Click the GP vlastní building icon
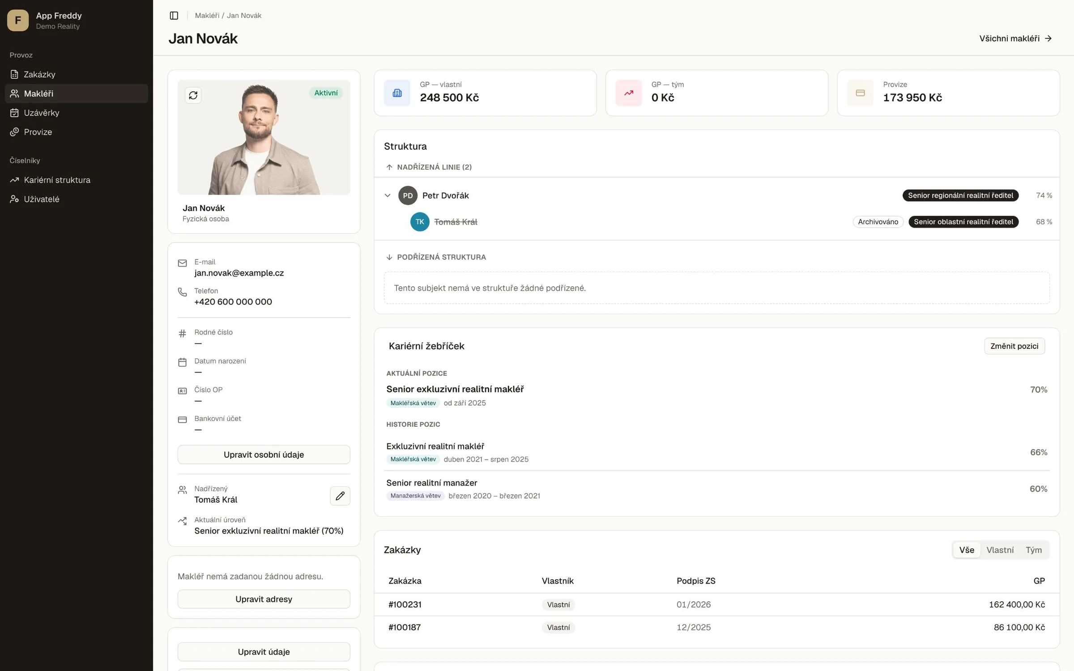Screen dimensions: 1074x671 click(397, 93)
